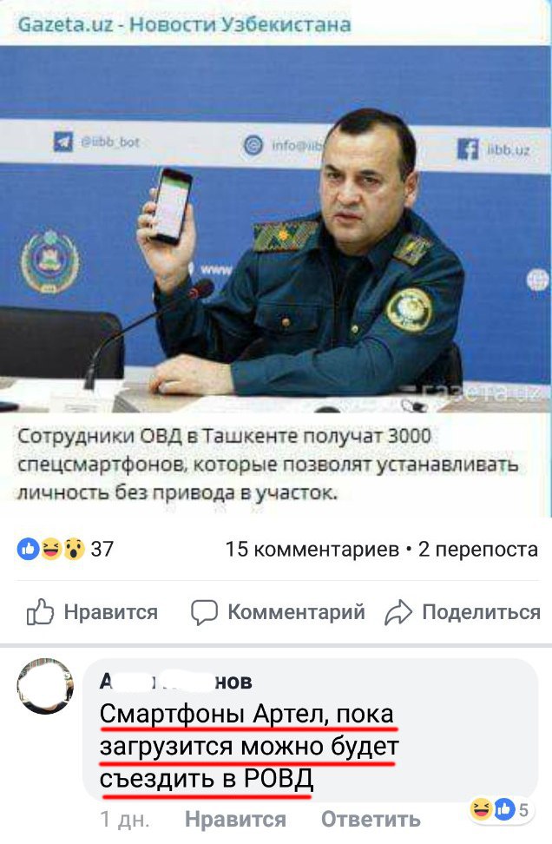The image size is (552, 844).
Task: Tap the Комментарий button
Action: 278,612
